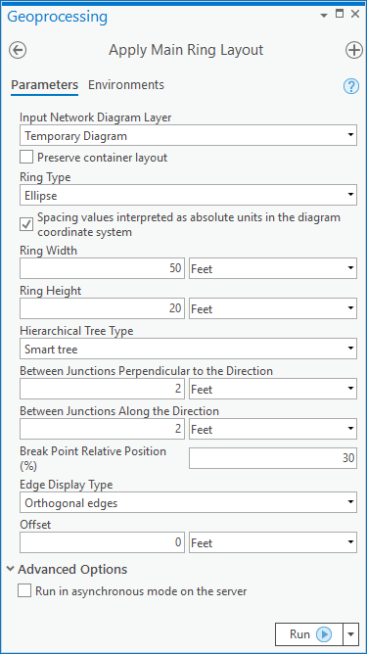Open Hierarchical Tree Type dropdown
The width and height of the screenshot is (367, 654).
coord(188,349)
